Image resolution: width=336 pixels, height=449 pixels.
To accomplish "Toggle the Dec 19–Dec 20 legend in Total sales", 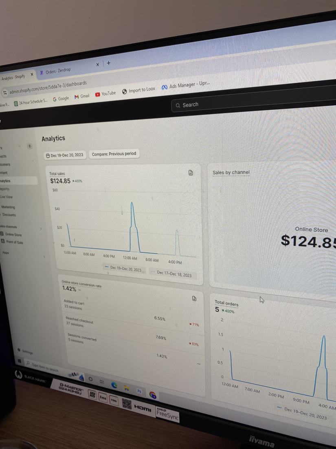I will pos(123,268).
